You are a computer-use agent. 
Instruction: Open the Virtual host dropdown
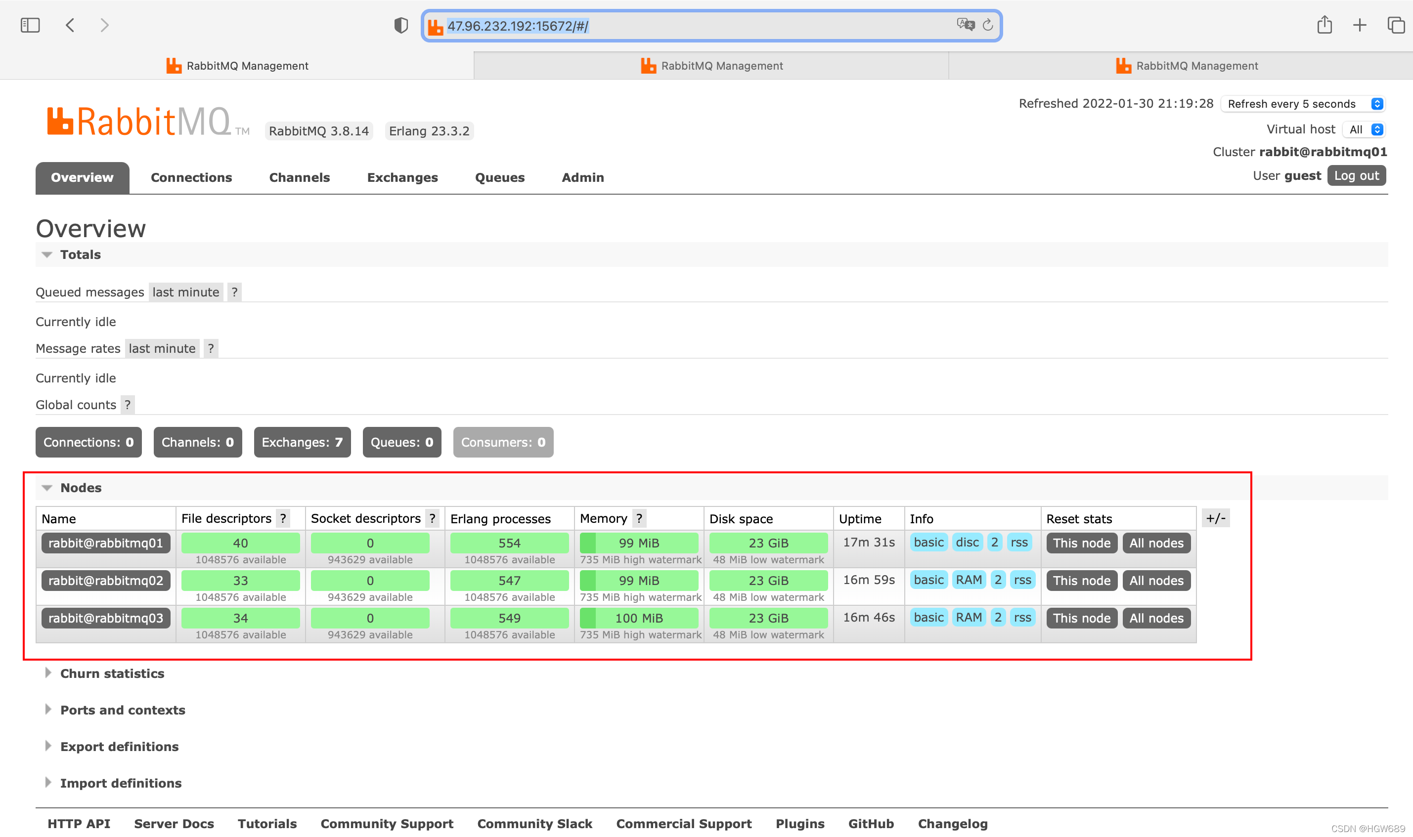tap(1365, 130)
